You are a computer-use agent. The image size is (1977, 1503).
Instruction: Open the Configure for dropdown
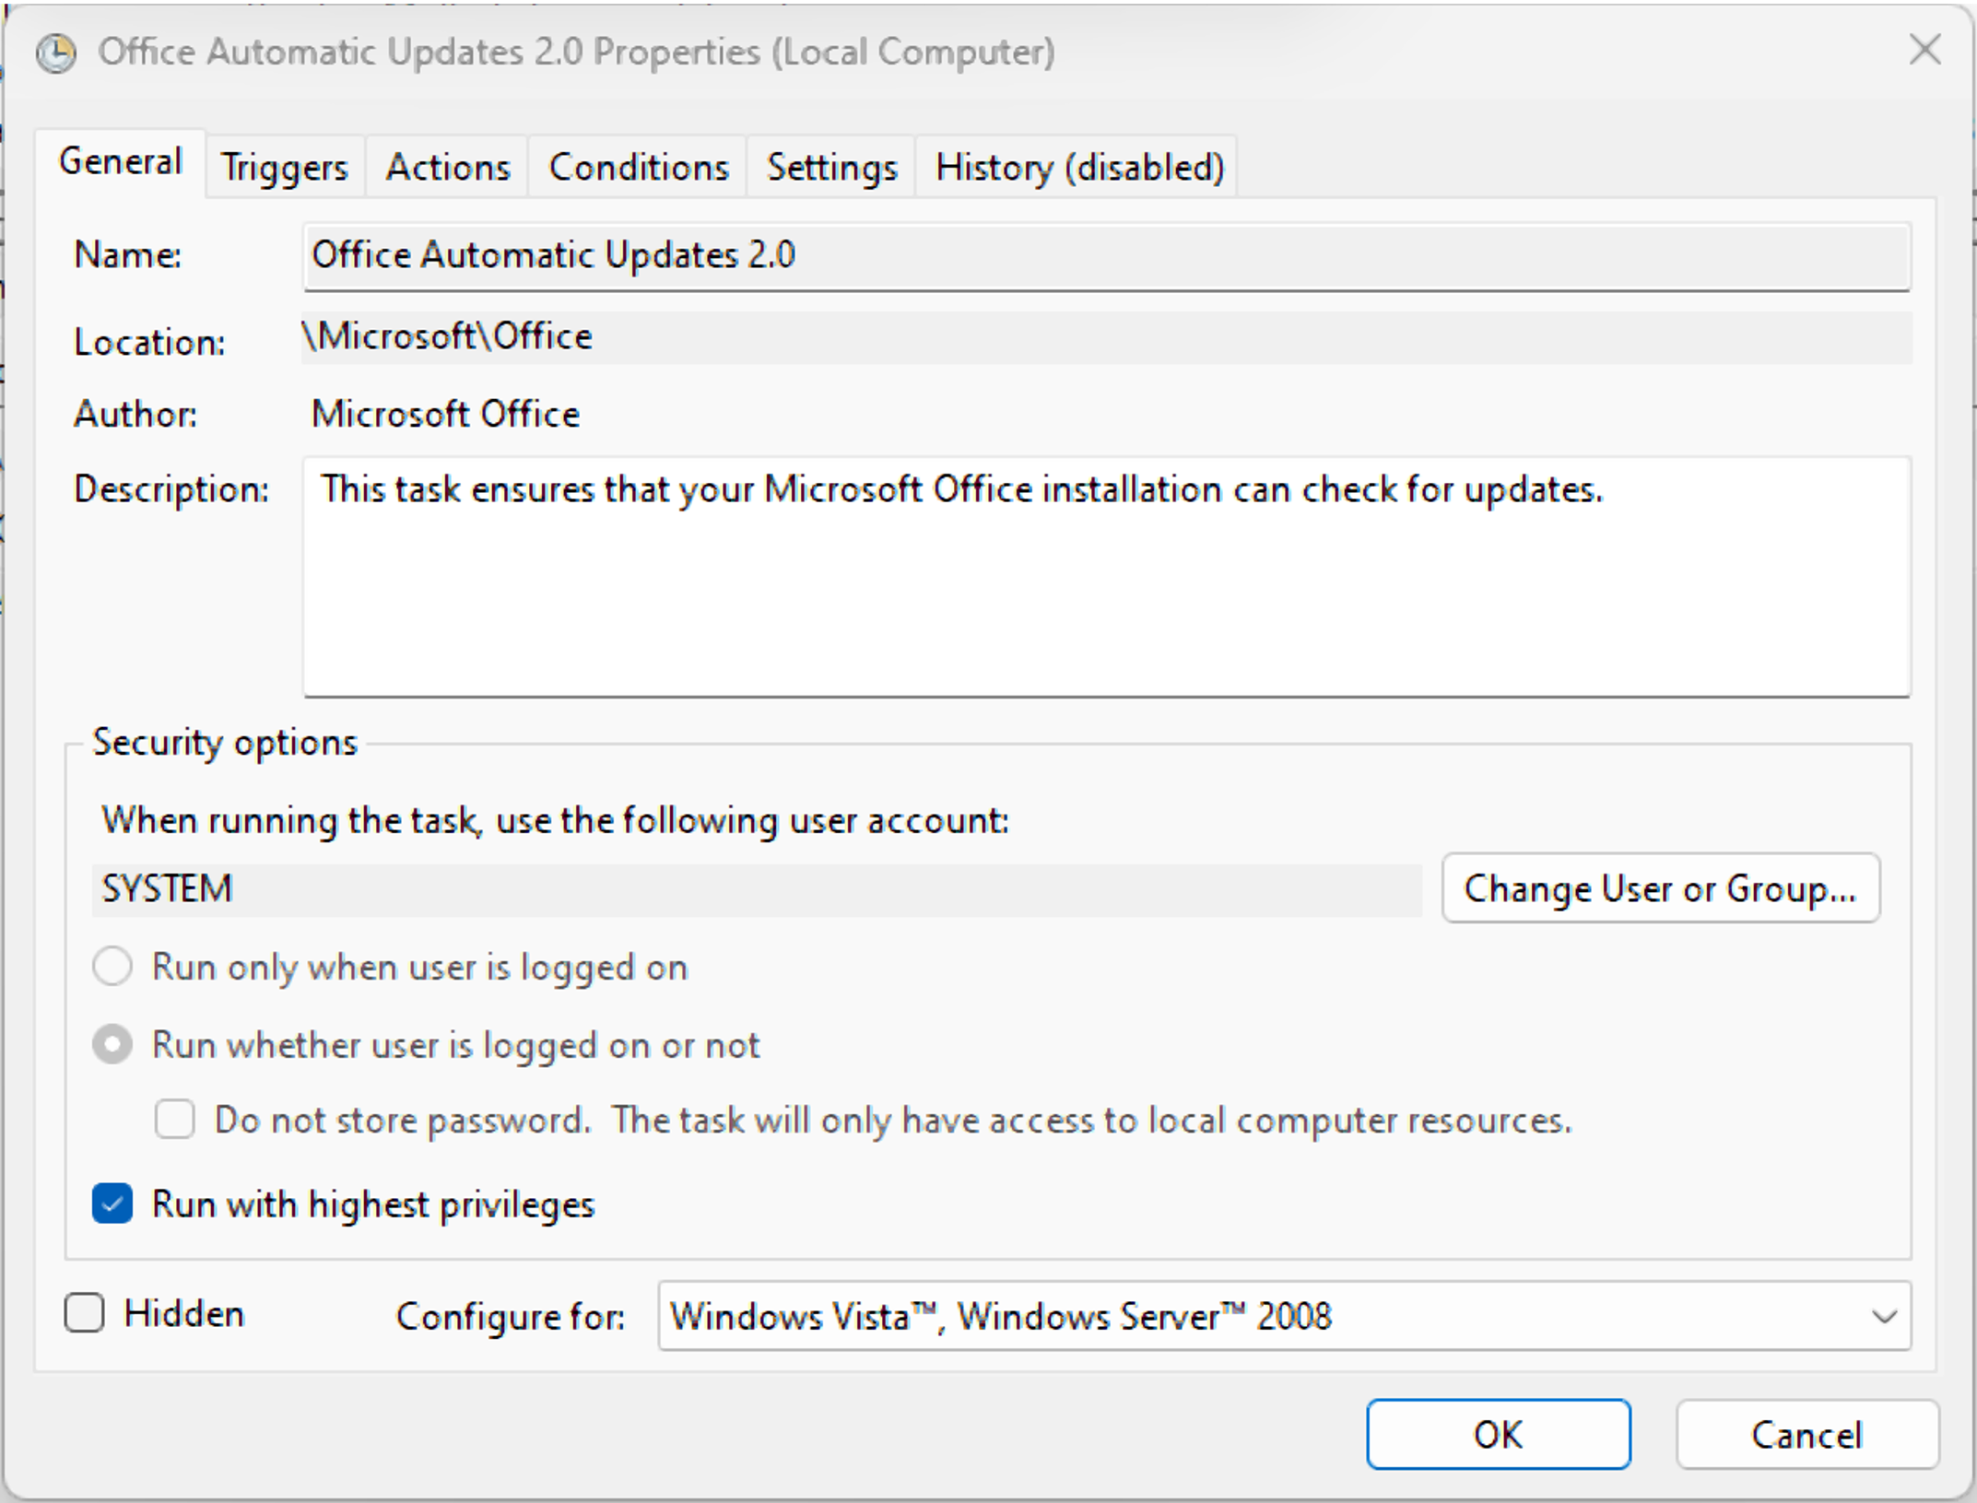point(1285,1316)
